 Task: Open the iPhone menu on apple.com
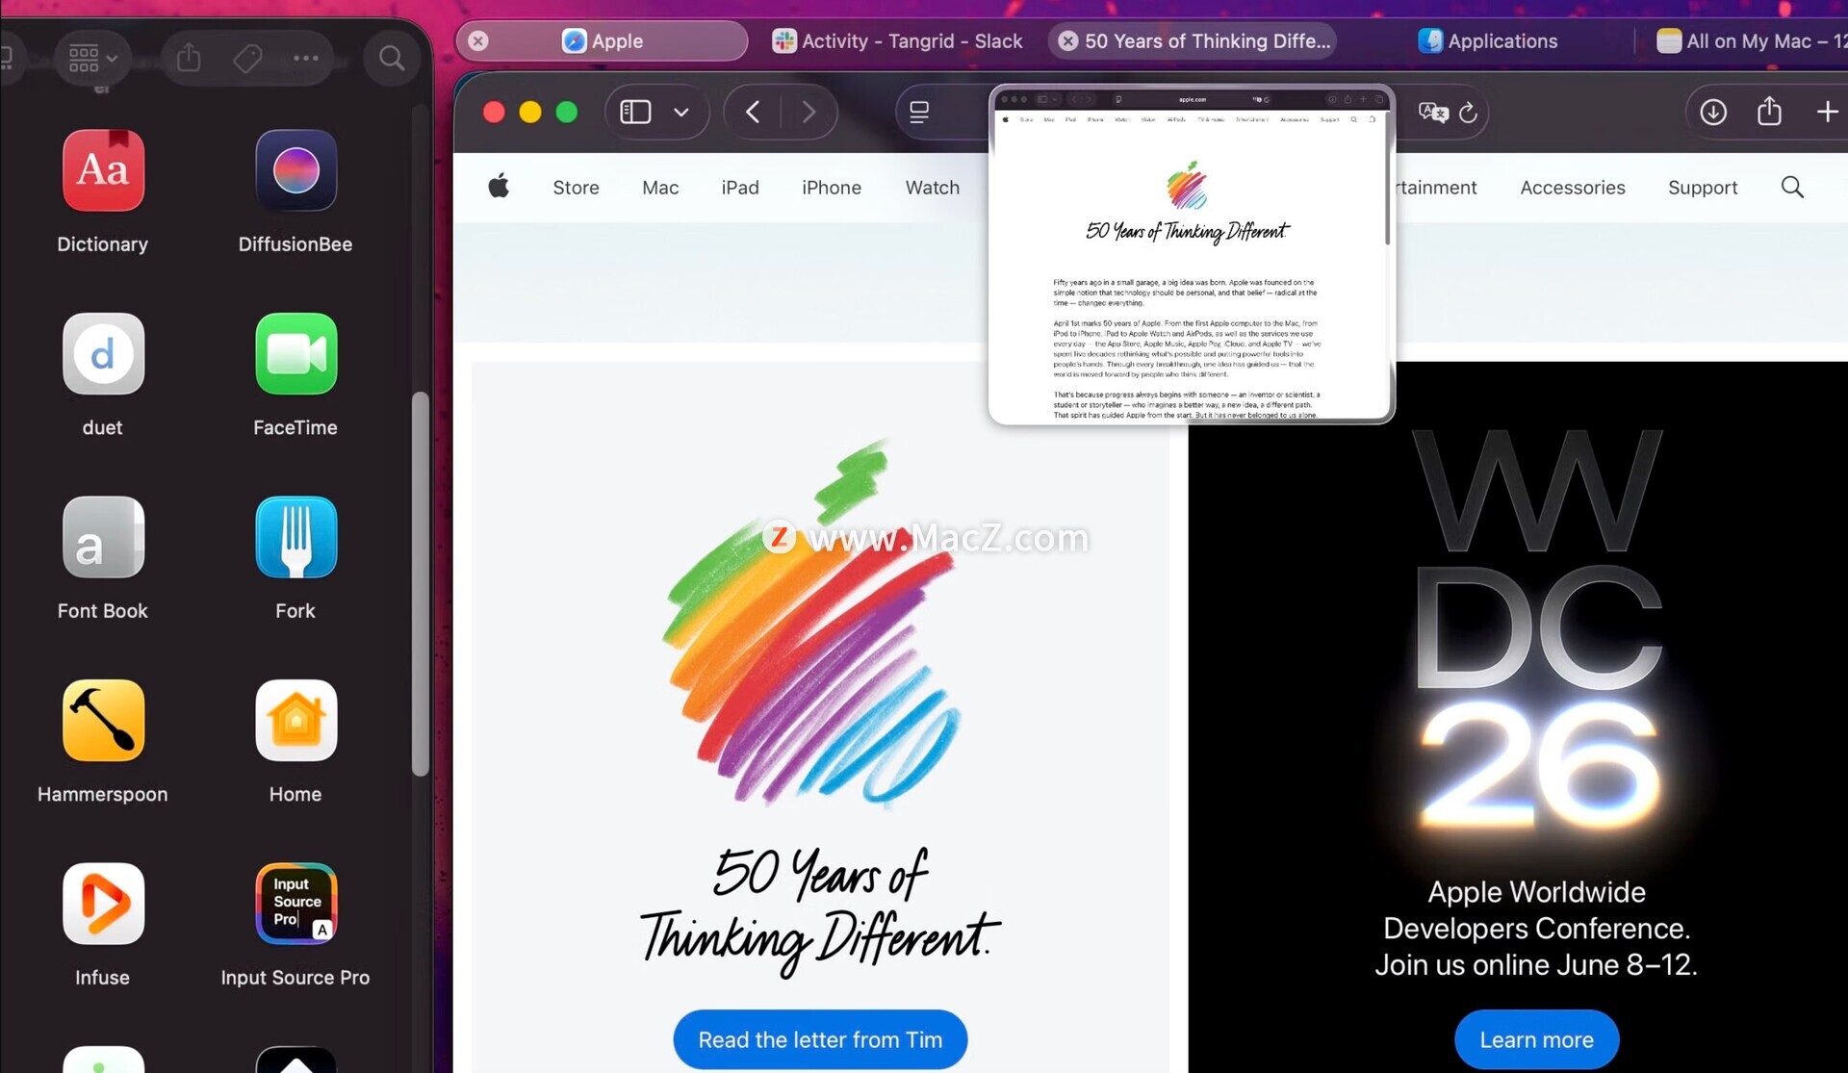tap(832, 188)
